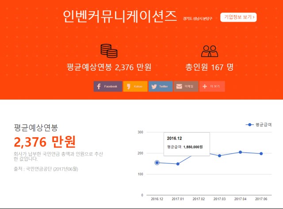Share on Twitter
This screenshot has height=209, width=283.
tap(160, 86)
